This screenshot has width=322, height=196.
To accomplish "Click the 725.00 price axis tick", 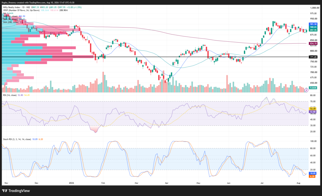I will tap(314, 67).
